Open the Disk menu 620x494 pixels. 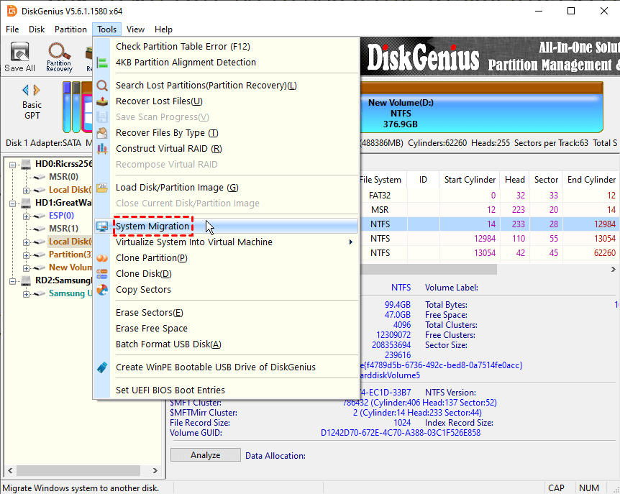[37, 29]
